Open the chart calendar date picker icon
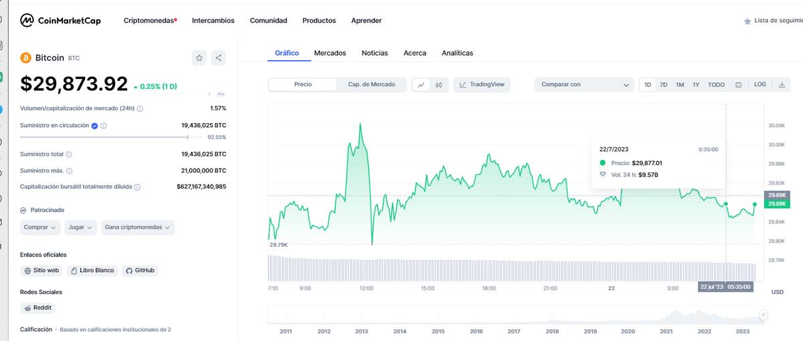Viewport: 803px width, 341px height. click(739, 85)
